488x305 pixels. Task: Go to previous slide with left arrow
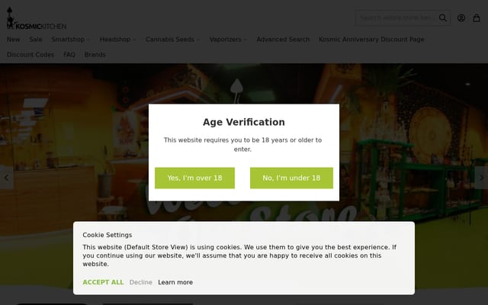[7, 178]
